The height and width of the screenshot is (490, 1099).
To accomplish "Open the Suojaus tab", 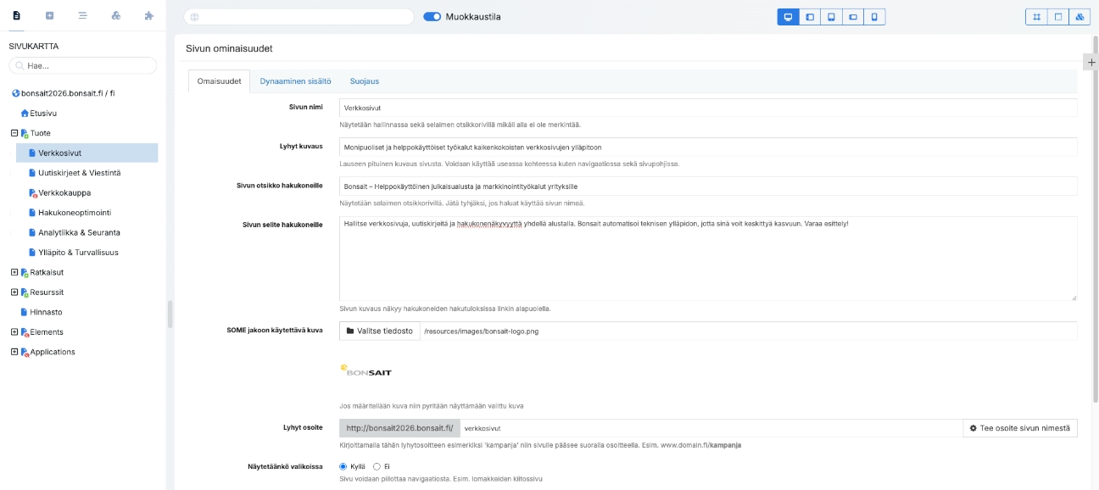I will pyautogui.click(x=365, y=81).
